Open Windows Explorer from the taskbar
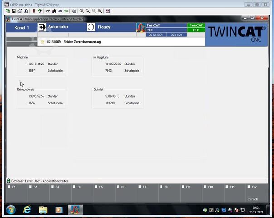 [43, 210]
